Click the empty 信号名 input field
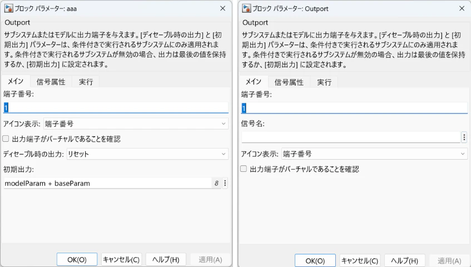Image resolution: width=471 pixels, height=267 pixels. tap(351, 137)
